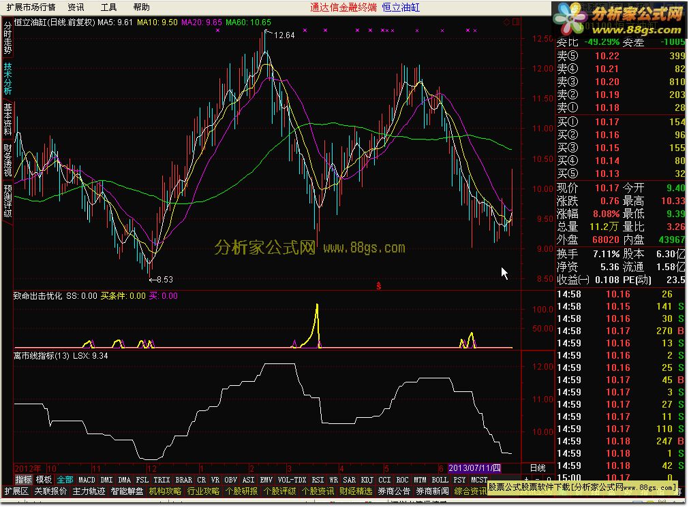The image size is (689, 507).
Task: Click the 2013/07/11/四 date label
Action: 474,468
